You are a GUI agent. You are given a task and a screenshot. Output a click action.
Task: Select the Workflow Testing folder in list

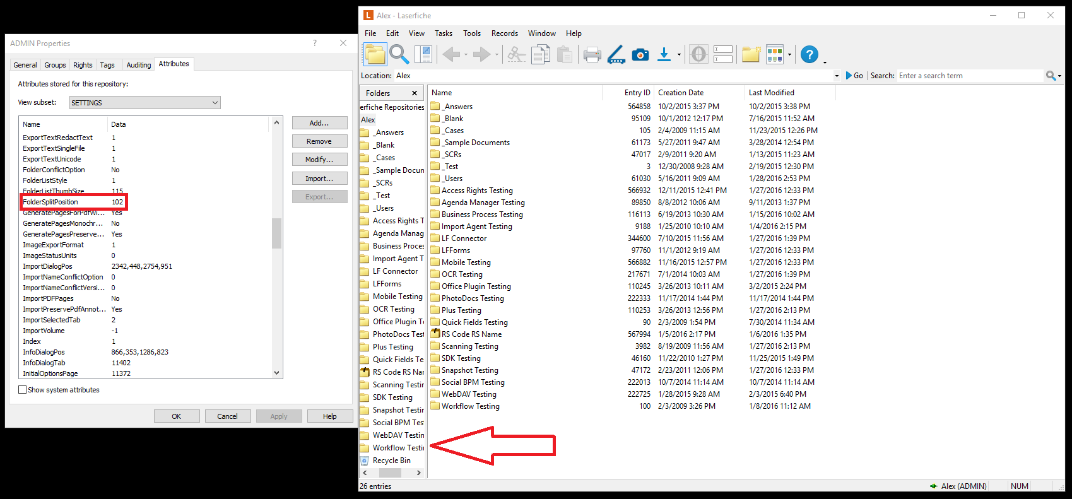(471, 406)
